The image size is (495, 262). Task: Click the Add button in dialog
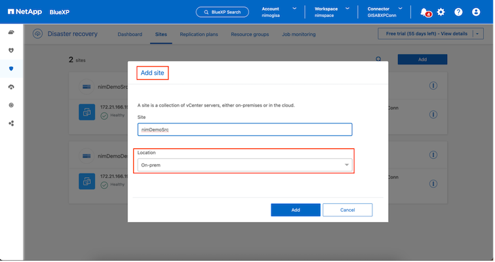click(x=295, y=210)
